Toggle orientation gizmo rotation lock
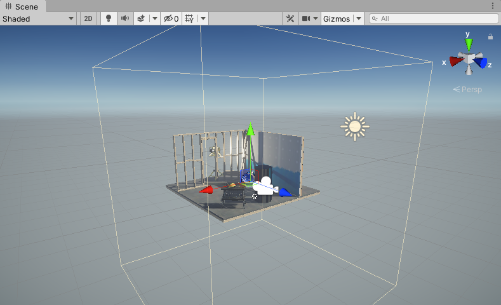The height and width of the screenshot is (305, 501). (x=490, y=37)
